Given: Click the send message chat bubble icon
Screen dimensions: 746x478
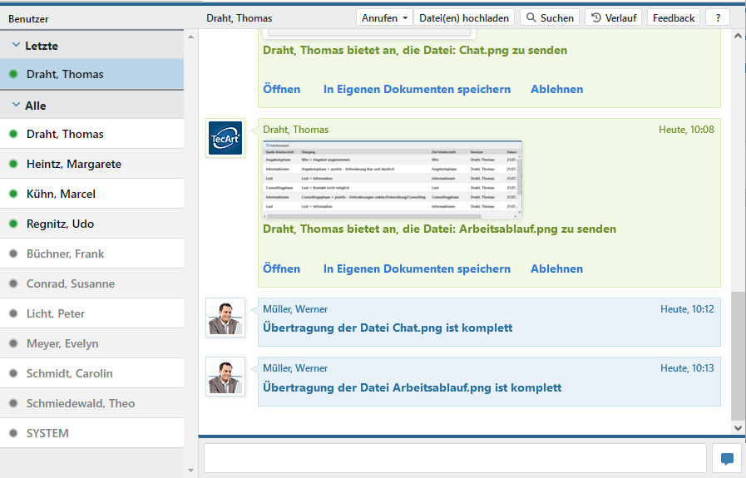Looking at the screenshot, I should (727, 459).
